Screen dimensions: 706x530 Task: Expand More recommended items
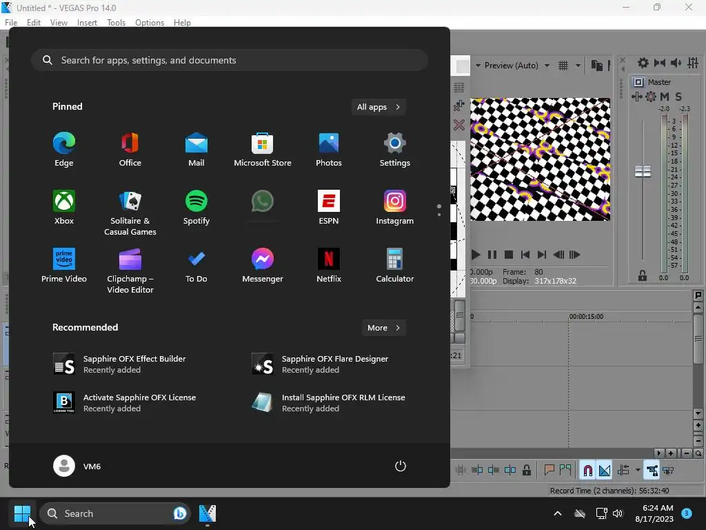383,328
